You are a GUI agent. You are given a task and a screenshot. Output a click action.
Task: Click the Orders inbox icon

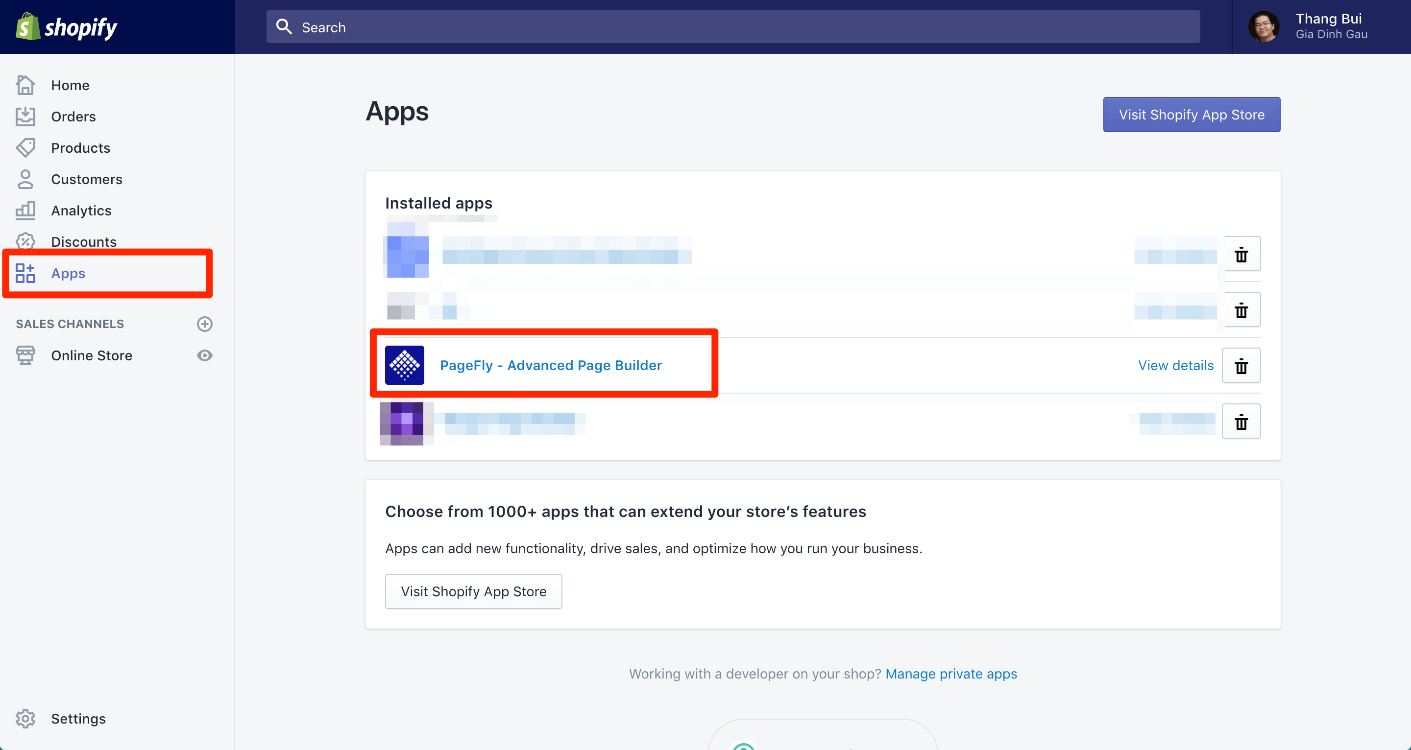coord(25,117)
